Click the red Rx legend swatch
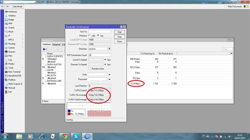 coord(69,114)
